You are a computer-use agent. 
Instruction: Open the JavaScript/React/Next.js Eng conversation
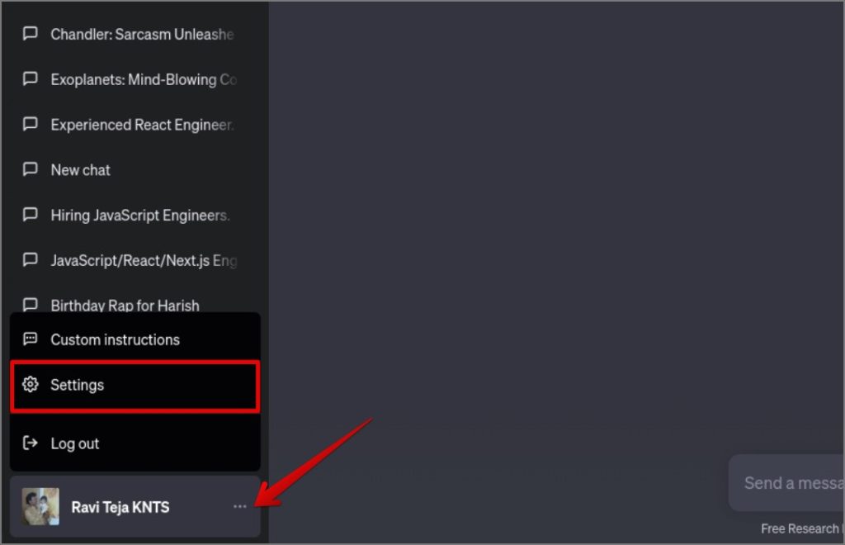point(135,260)
